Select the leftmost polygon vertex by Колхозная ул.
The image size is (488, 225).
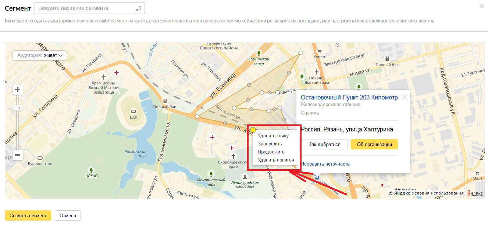click(197, 117)
